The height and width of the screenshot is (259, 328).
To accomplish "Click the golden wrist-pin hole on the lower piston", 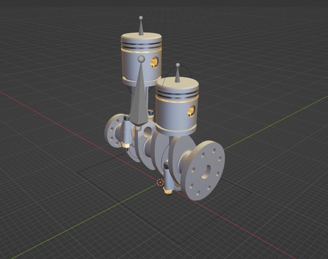I will click(191, 111).
